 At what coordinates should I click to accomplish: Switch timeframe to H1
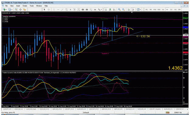tap(163, 9)
